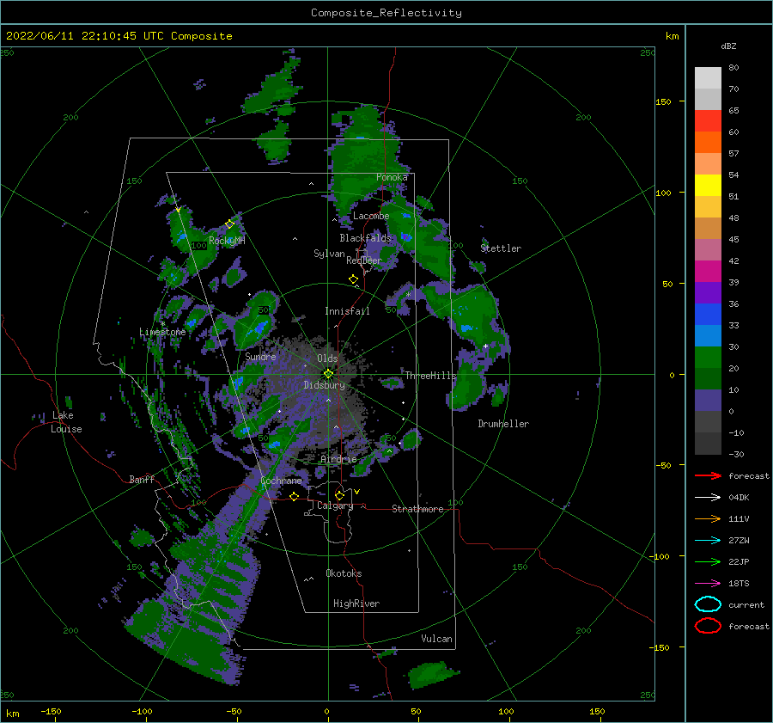
Task: Click the yellow V marker near Calgary
Action: click(x=357, y=492)
